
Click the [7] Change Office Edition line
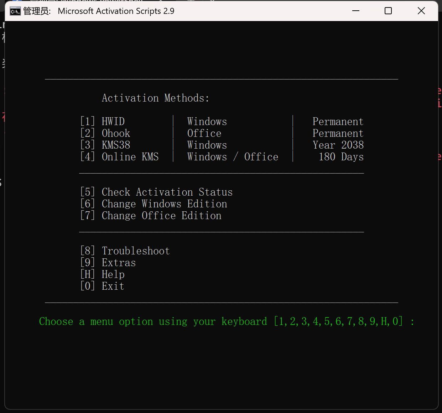click(x=151, y=216)
